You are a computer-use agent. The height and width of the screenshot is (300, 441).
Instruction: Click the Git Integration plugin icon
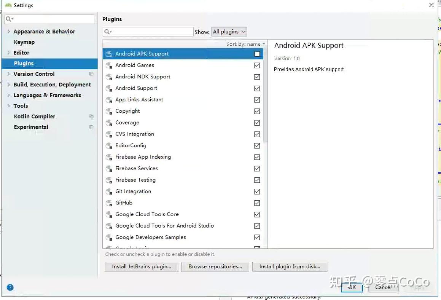tap(109, 191)
